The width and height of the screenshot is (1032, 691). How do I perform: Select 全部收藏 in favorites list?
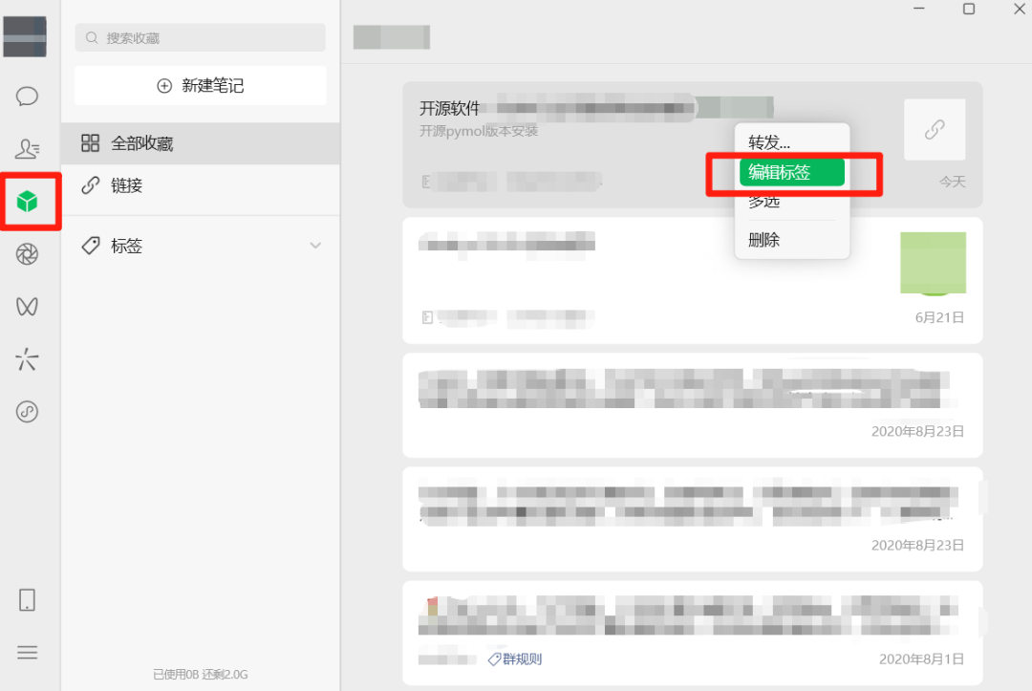(x=200, y=142)
